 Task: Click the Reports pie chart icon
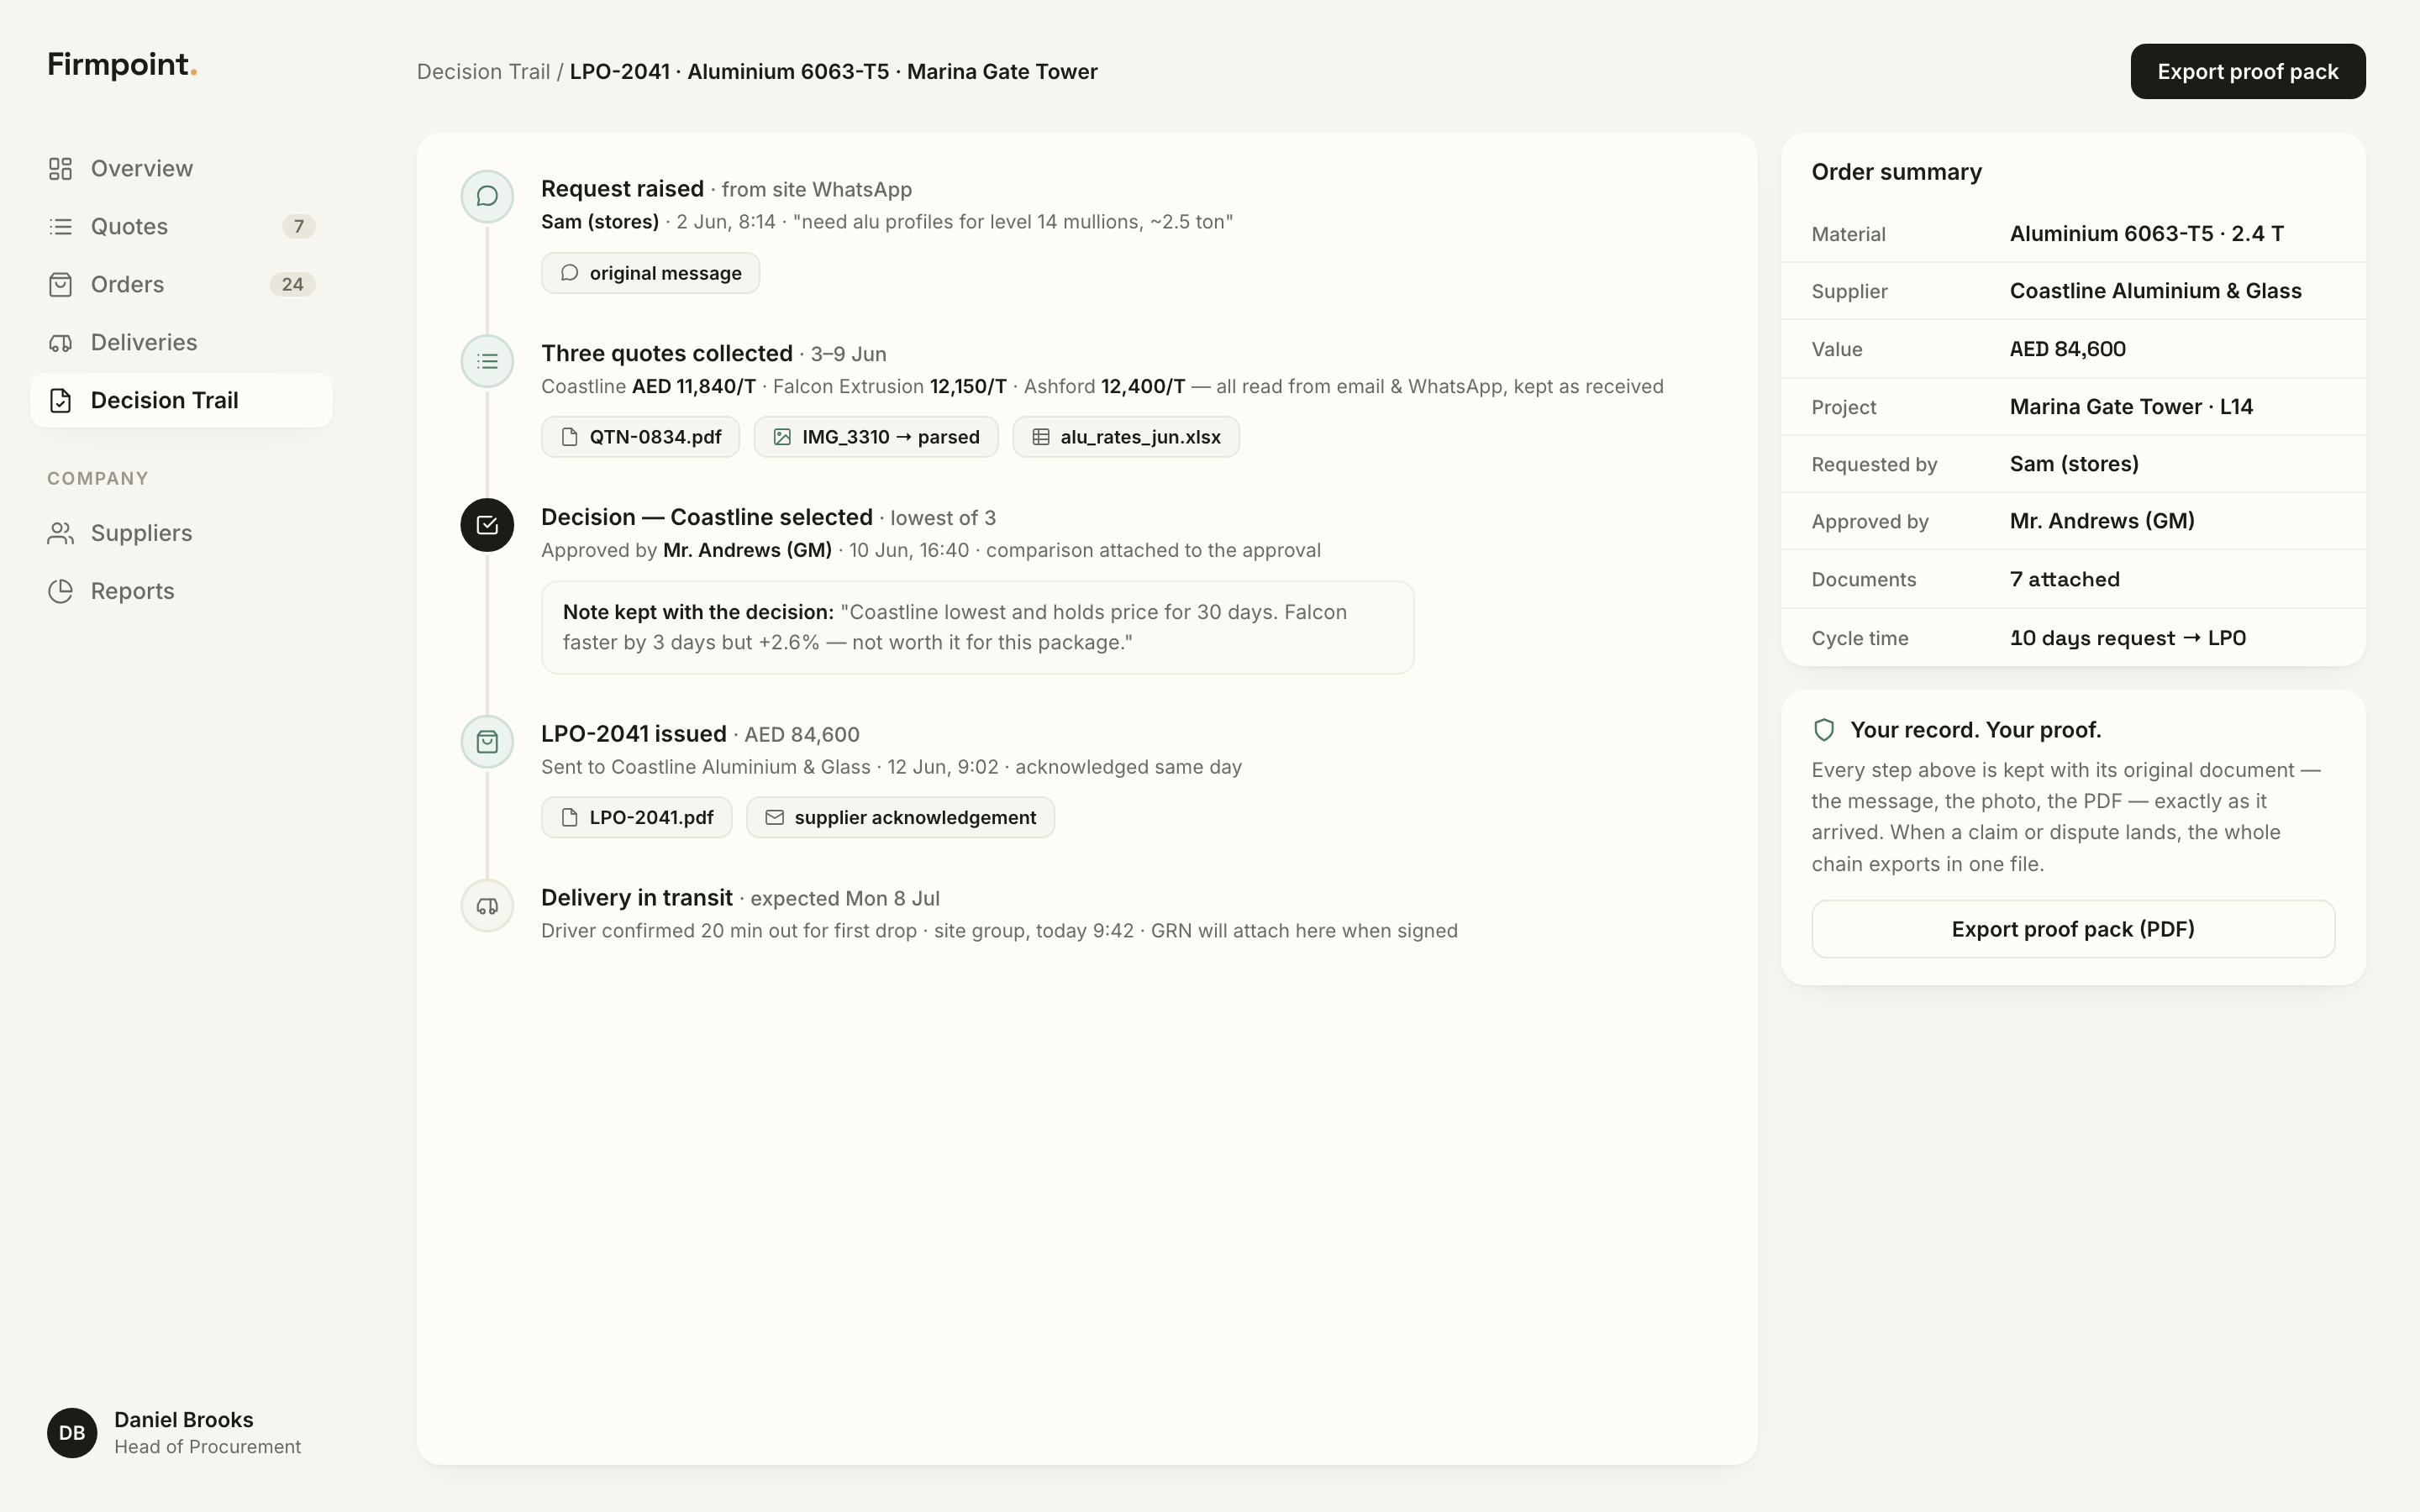(60, 591)
